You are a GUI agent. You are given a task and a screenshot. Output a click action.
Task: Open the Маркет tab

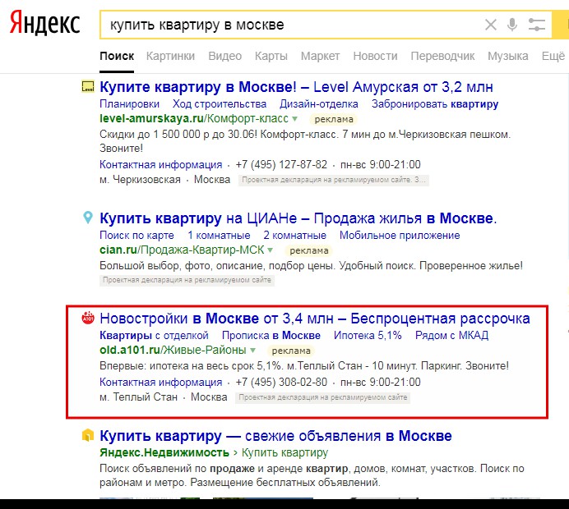320,56
